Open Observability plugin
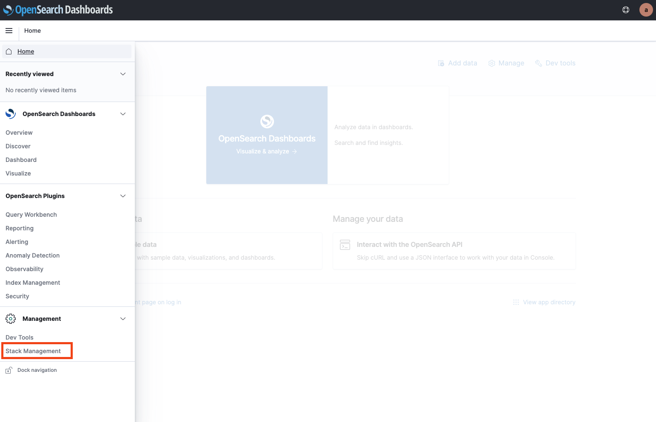 [25, 269]
